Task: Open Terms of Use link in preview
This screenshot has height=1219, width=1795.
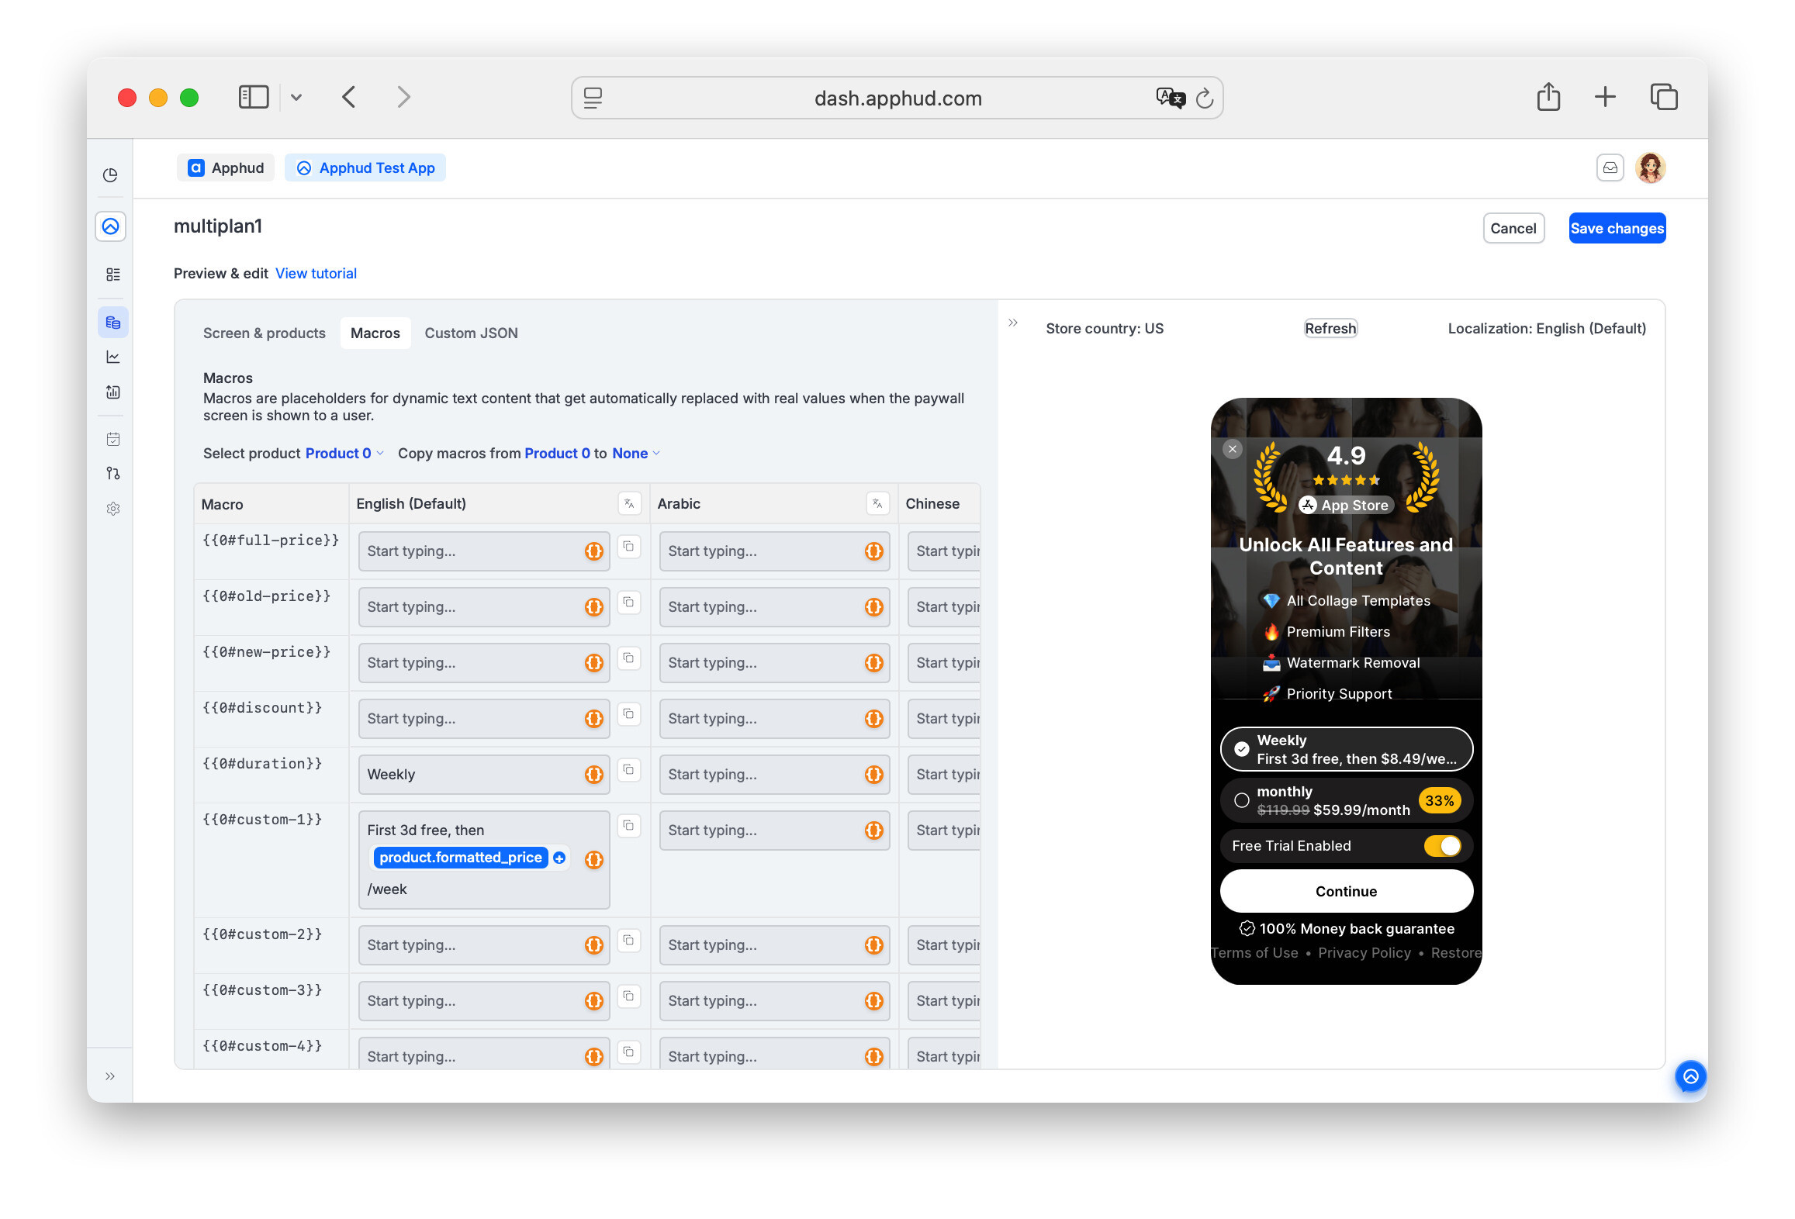Action: pos(1255,952)
